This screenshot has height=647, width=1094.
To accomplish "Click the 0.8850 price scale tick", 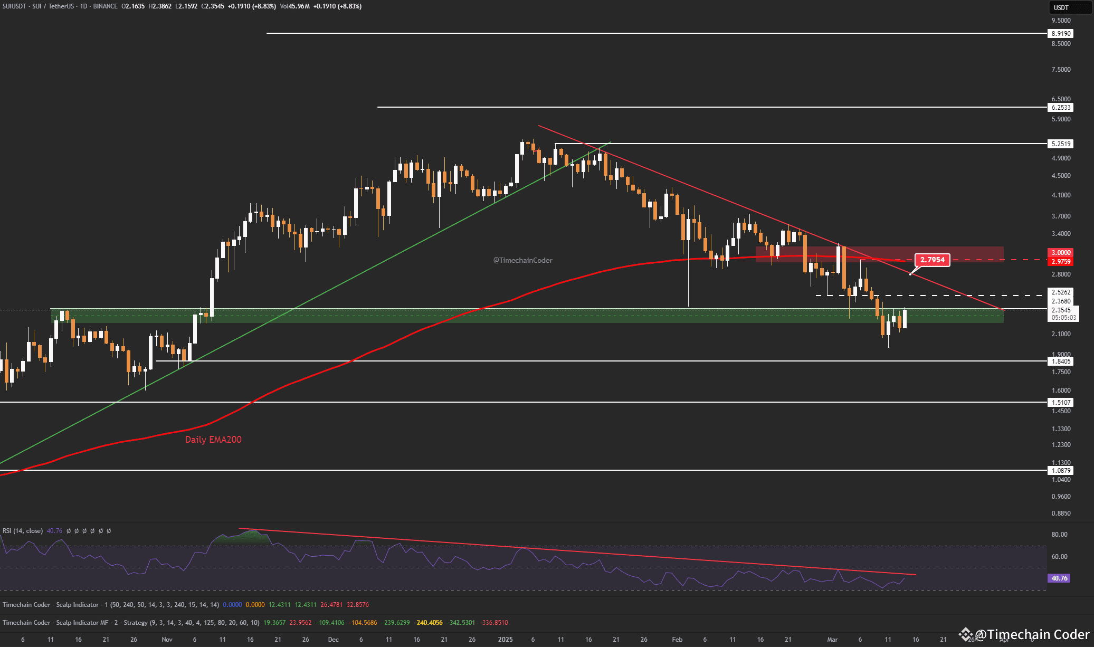I will click(1061, 513).
